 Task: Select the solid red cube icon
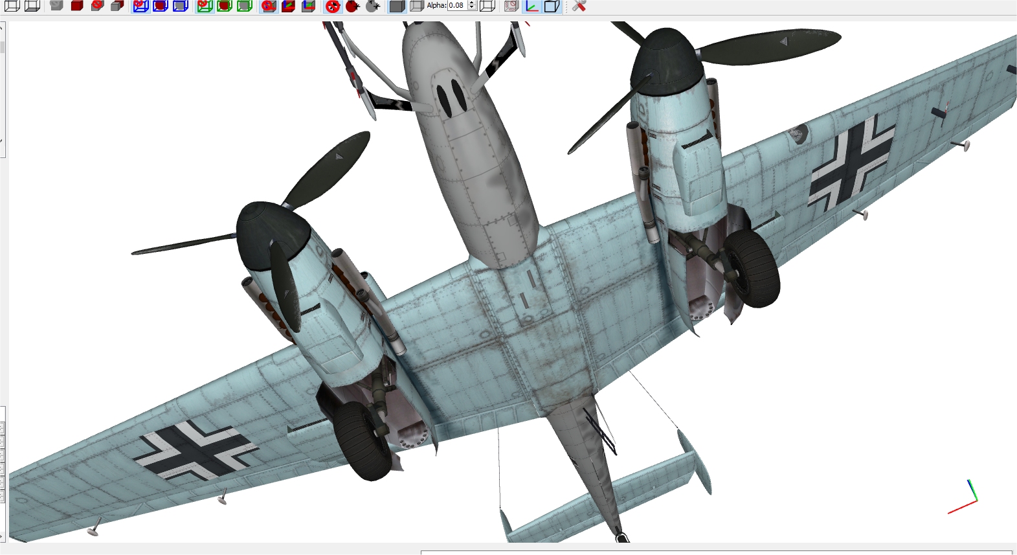point(77,6)
